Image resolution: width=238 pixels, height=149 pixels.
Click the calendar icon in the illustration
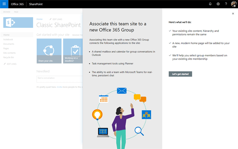104,99
